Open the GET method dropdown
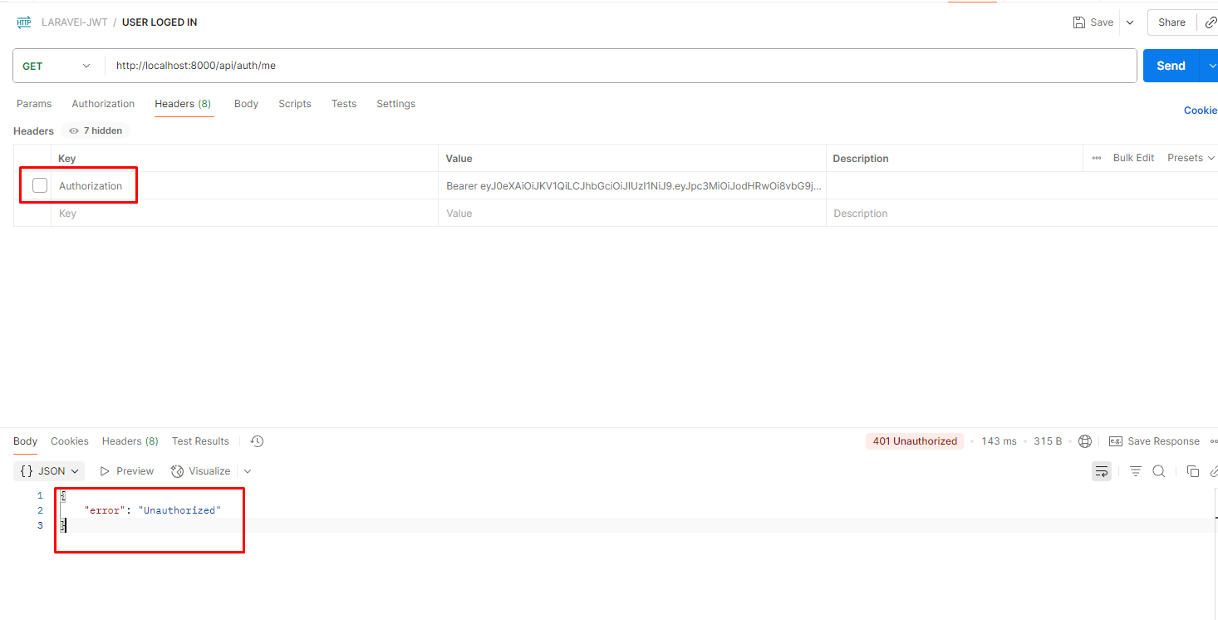The width and height of the screenshot is (1218, 620). 56,66
